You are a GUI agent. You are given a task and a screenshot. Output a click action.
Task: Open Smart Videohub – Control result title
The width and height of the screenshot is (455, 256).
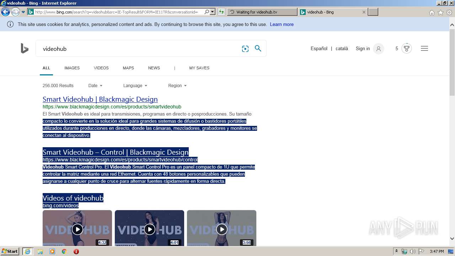tap(116, 152)
